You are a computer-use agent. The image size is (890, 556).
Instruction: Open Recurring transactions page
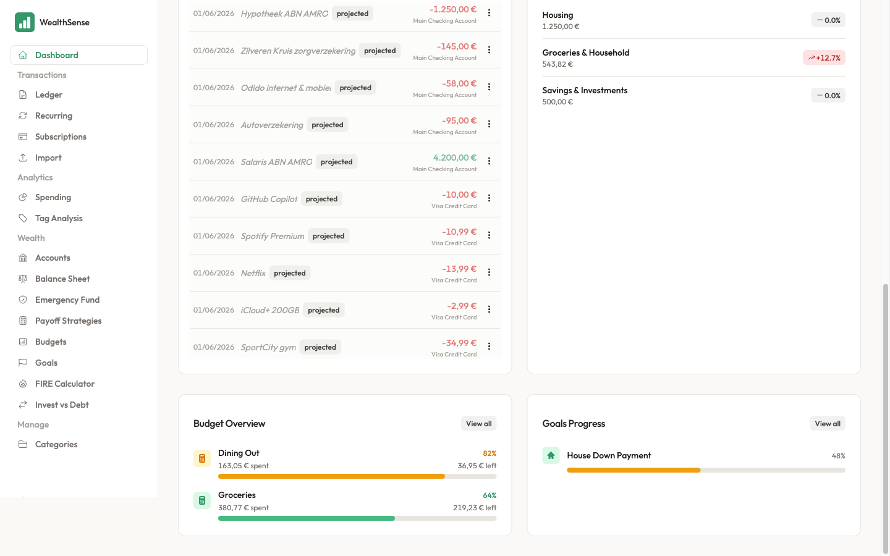click(78, 116)
